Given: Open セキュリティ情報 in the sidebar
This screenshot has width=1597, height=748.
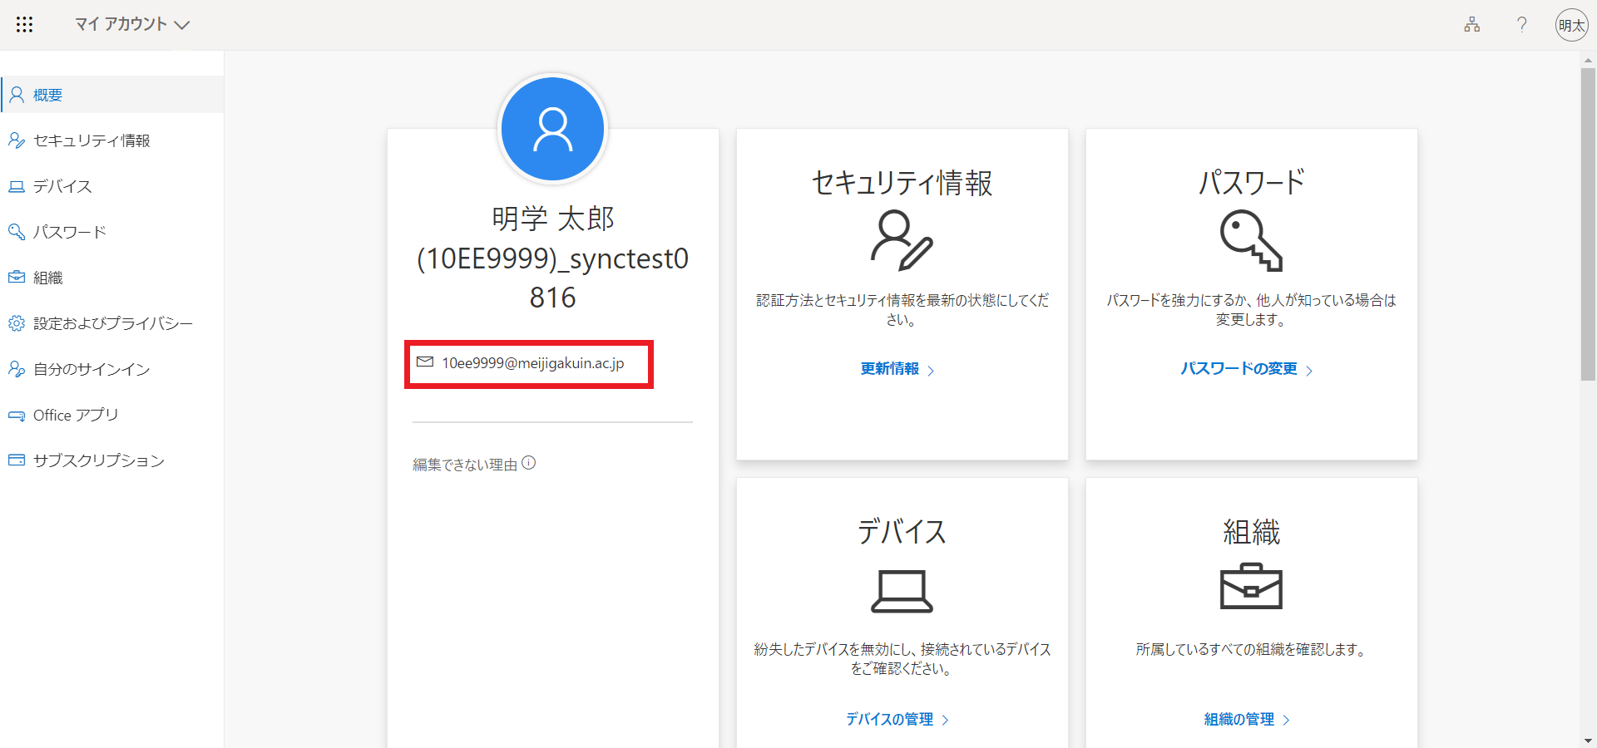Looking at the screenshot, I should point(91,140).
